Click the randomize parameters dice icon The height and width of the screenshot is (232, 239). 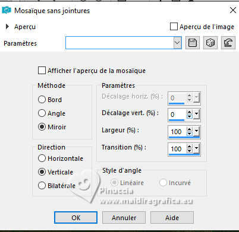pyautogui.click(x=210, y=43)
